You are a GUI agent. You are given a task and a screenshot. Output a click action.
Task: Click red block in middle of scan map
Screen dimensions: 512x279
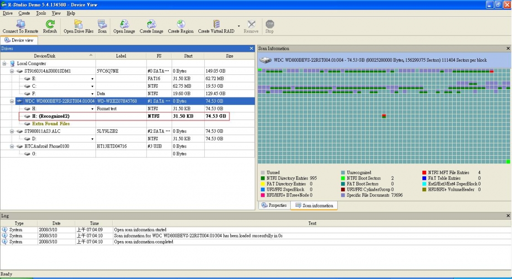[384, 116]
